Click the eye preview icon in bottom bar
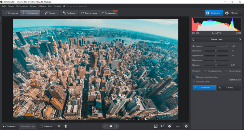 pos(59,126)
